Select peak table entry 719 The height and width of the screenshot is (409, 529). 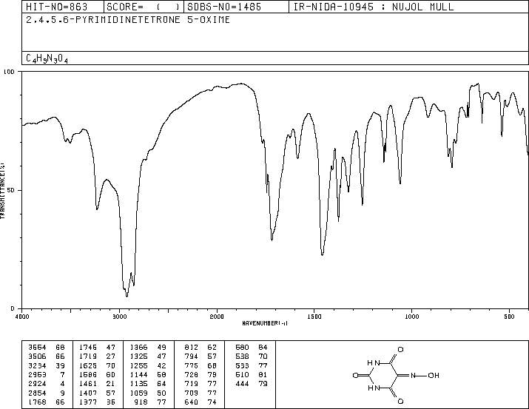pos(201,384)
